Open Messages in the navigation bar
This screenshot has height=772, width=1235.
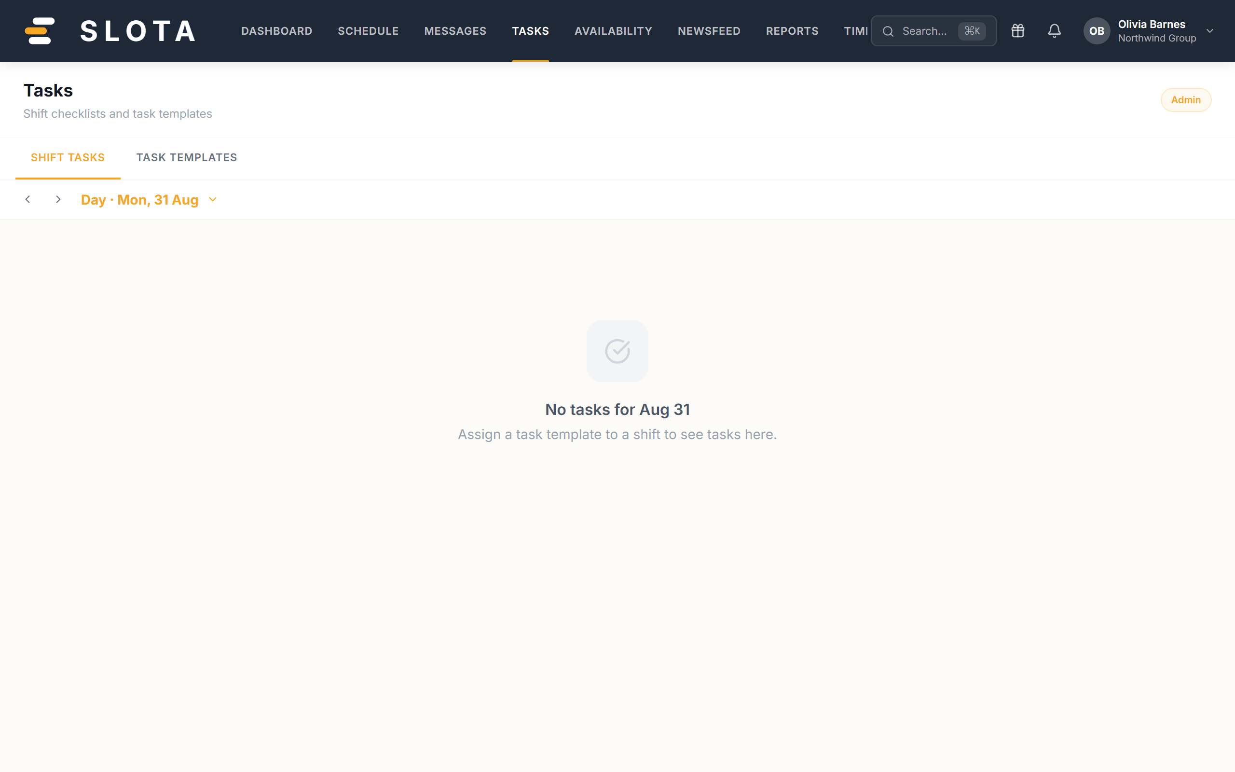(455, 31)
